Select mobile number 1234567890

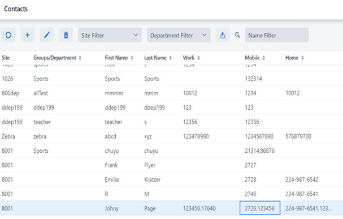(259, 136)
